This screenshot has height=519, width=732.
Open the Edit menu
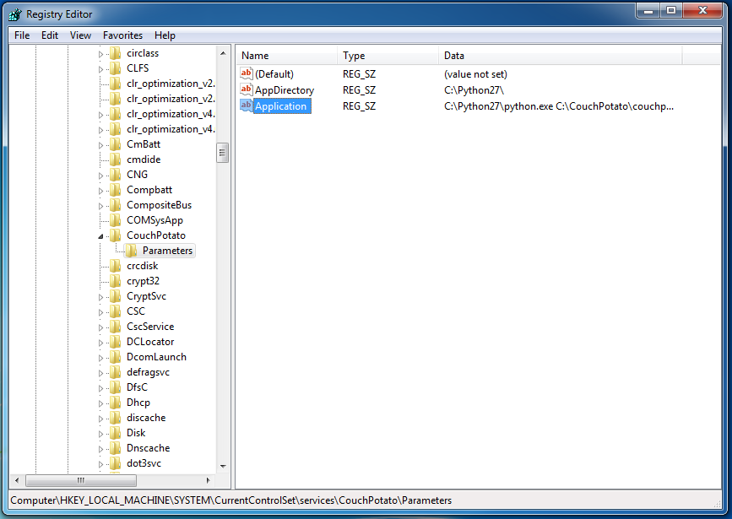point(50,35)
